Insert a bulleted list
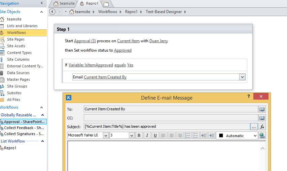Screen dimensions: 287x171 pyautogui.click(x=196, y=135)
